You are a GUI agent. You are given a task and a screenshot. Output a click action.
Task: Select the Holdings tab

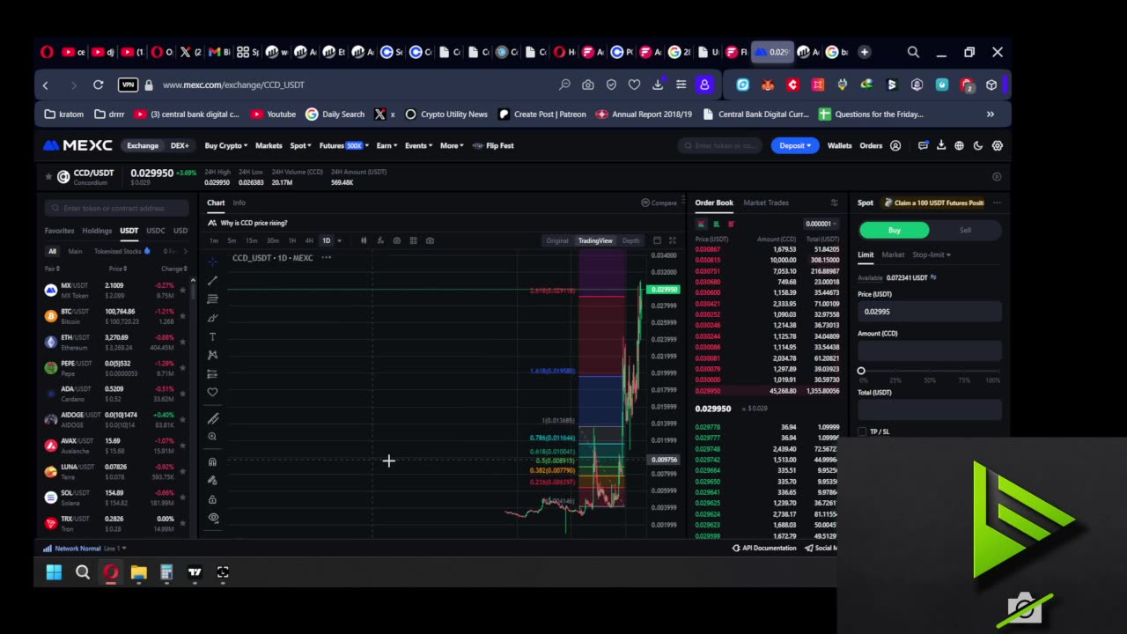(97, 231)
